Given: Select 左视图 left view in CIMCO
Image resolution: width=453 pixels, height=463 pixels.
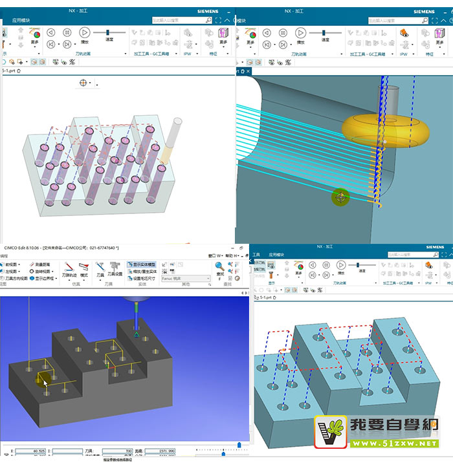Looking at the screenshot, I should (x=10, y=272).
